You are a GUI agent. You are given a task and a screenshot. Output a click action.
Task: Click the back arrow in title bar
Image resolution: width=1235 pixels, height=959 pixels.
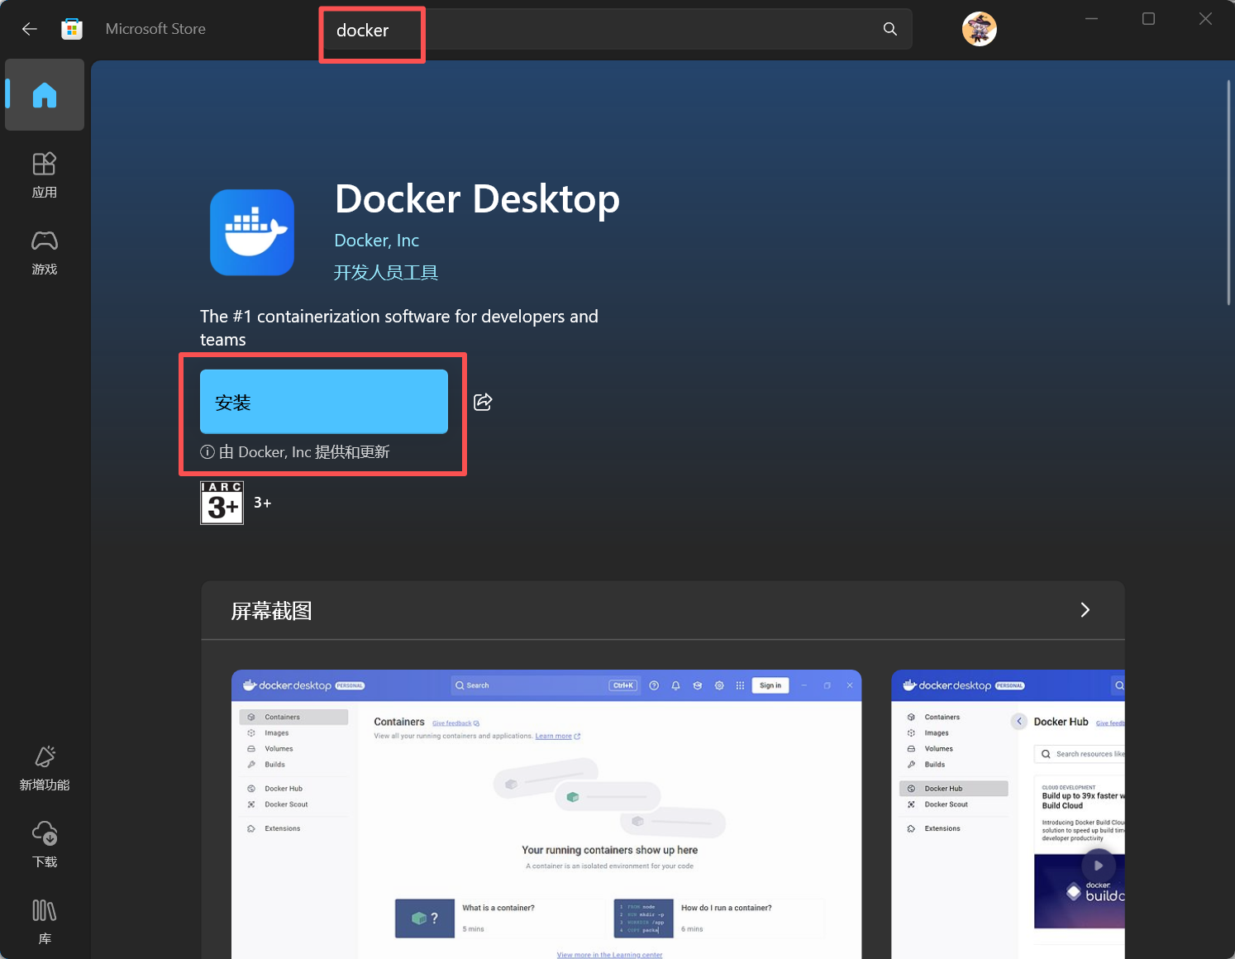coord(30,29)
